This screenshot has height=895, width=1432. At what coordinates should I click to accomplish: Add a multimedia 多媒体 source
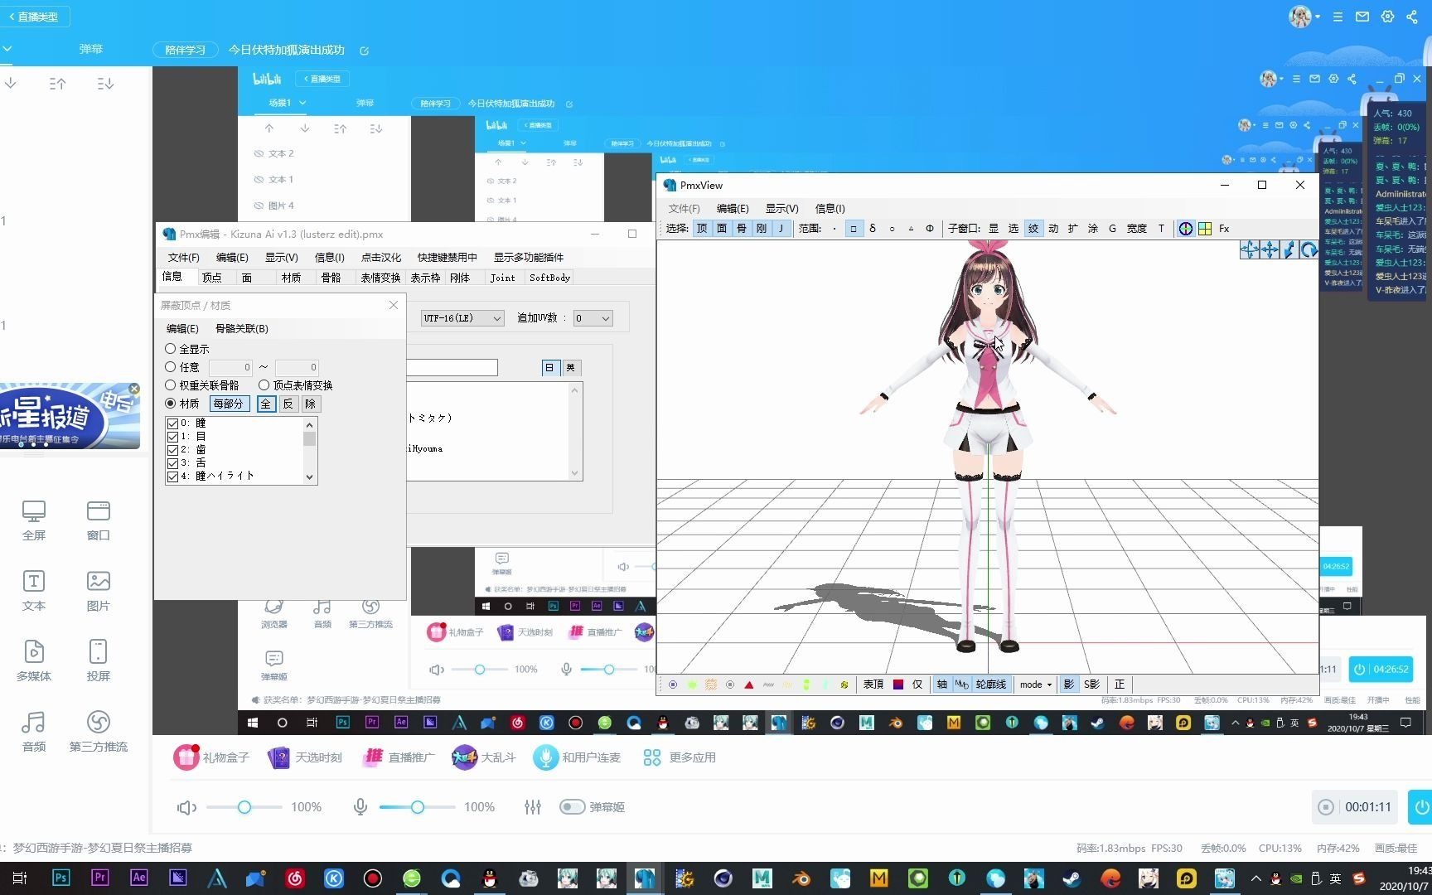(34, 661)
